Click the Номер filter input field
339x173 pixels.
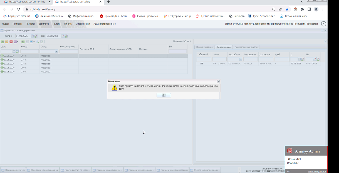point(29,52)
